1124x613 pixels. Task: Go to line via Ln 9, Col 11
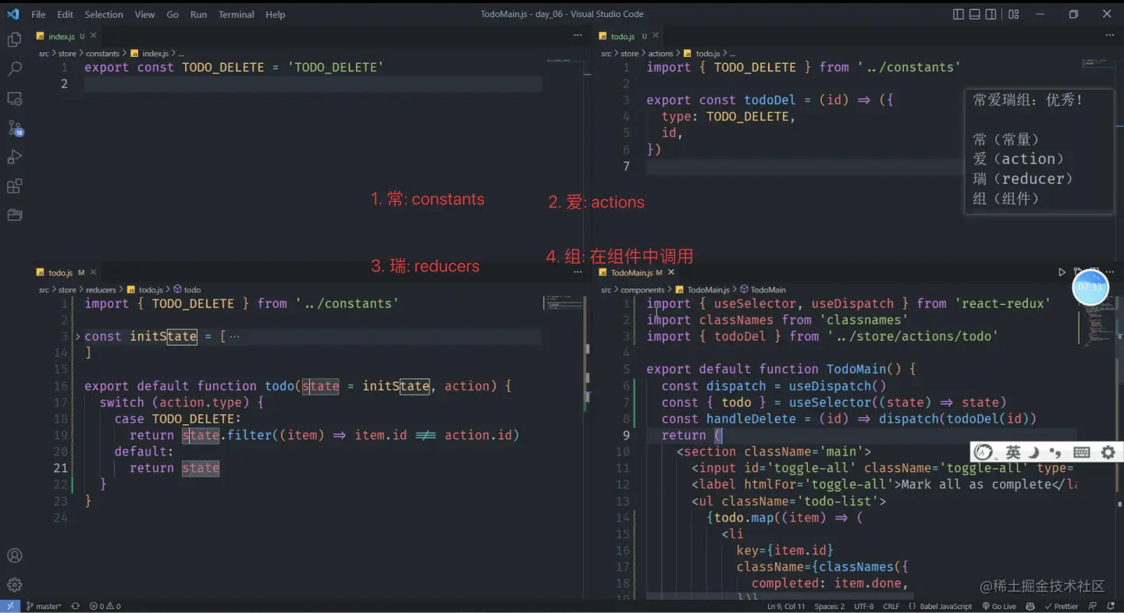pyautogui.click(x=786, y=606)
